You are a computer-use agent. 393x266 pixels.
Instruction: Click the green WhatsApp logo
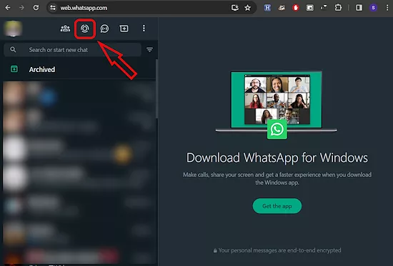tap(277, 129)
